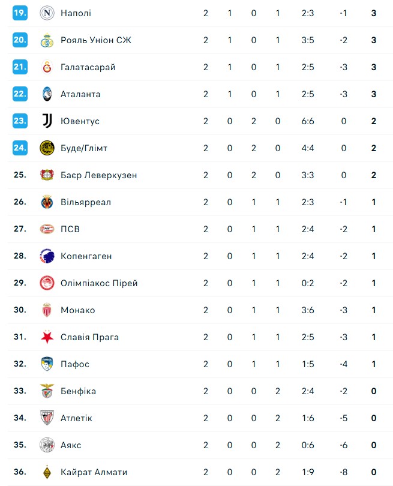Open the Копенгаген team logo
The width and height of the screenshot is (393, 486).
click(x=46, y=256)
